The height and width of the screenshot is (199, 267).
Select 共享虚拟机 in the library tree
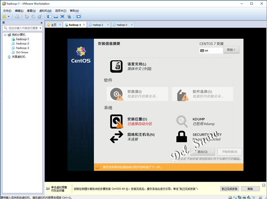coord(18,57)
